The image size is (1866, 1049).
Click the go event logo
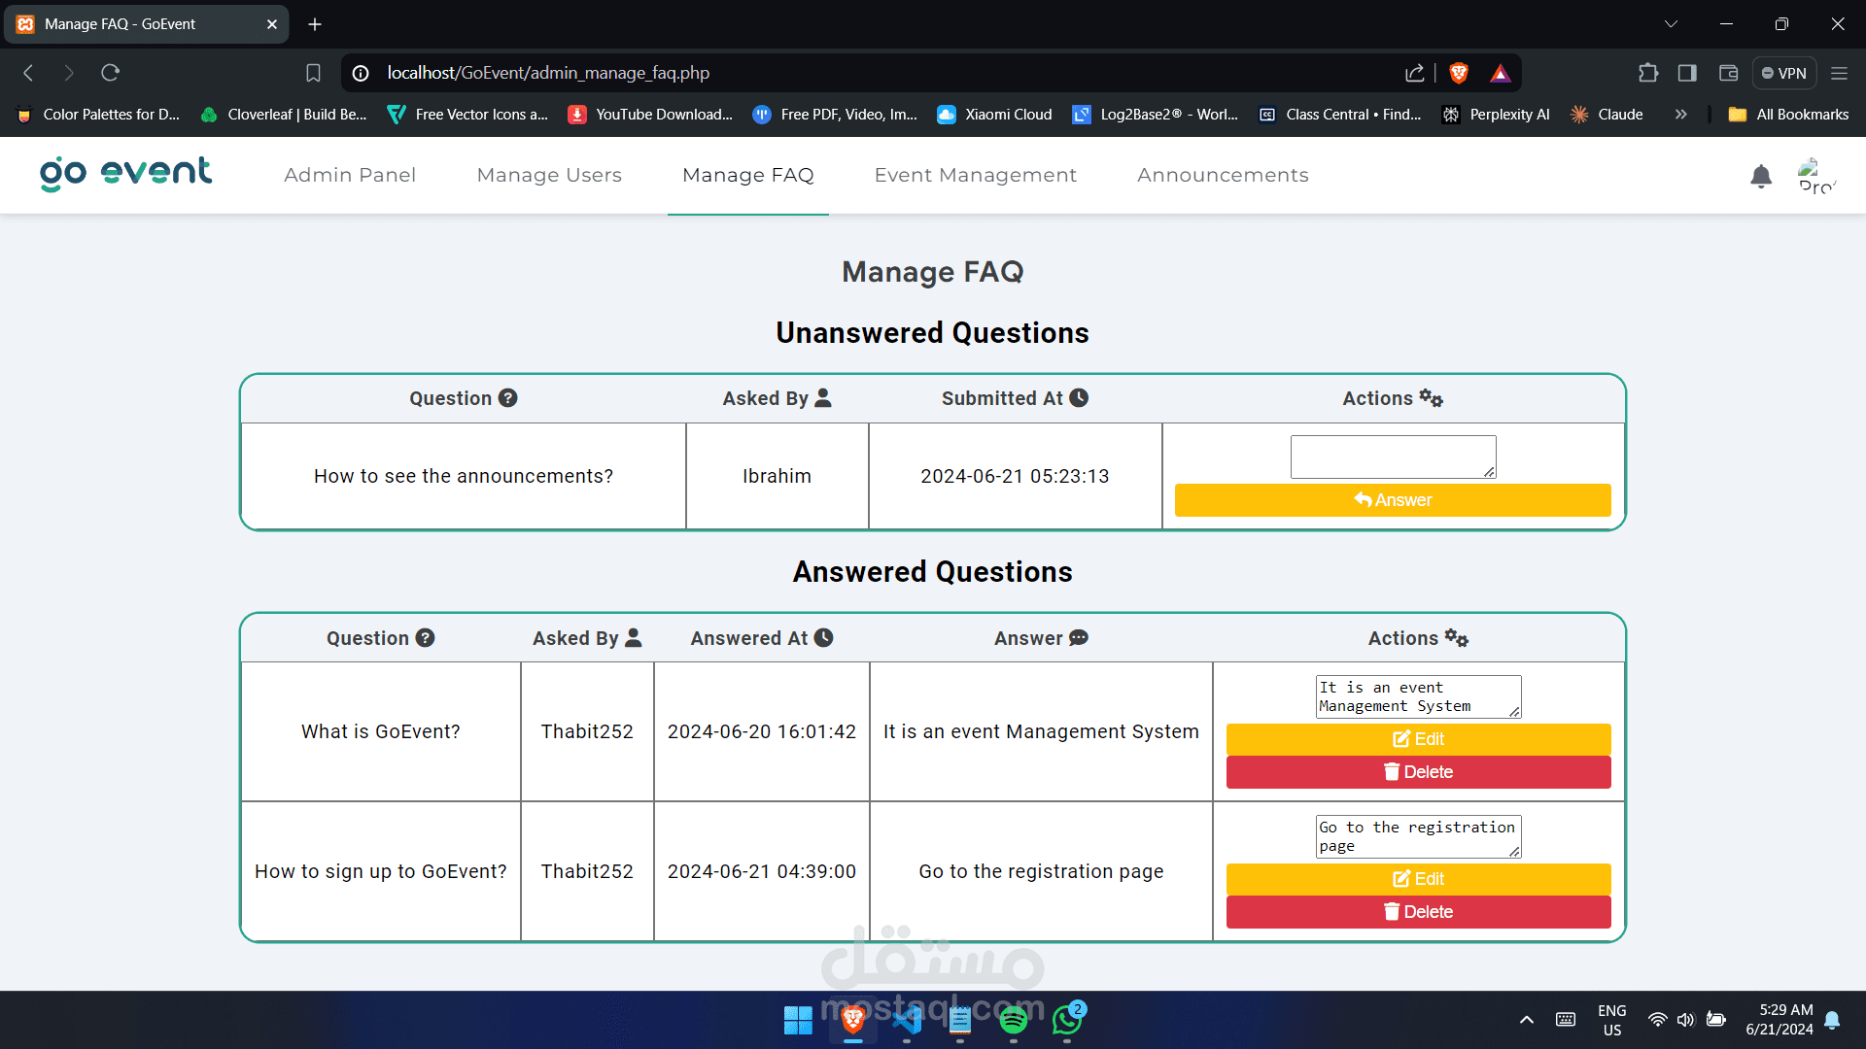click(125, 174)
